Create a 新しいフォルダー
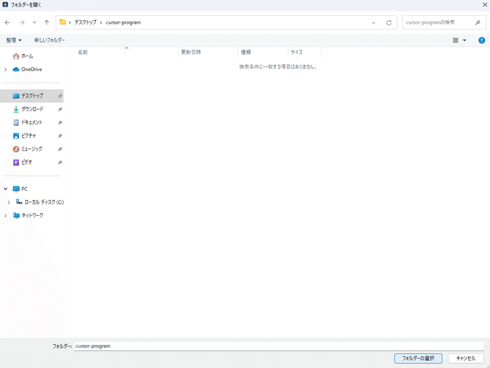This screenshot has width=490, height=368. click(49, 40)
